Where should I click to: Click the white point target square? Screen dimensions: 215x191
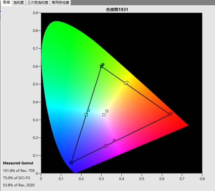pos(104,115)
